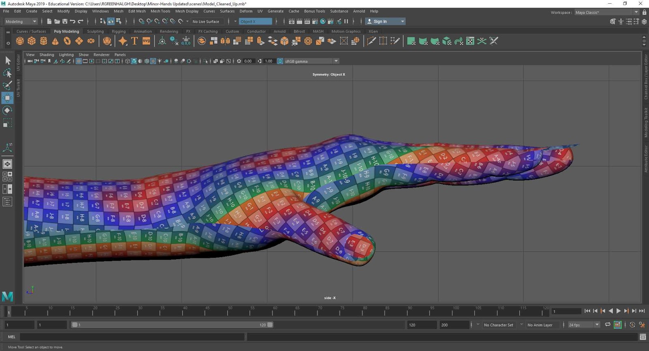Click the polygon cone shelf icon

point(55,41)
